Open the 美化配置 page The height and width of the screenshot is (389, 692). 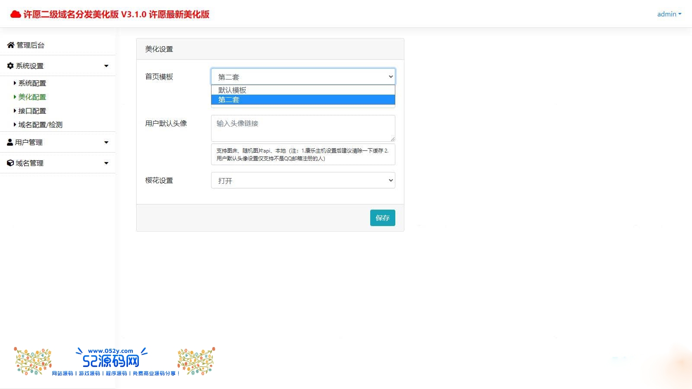point(32,97)
